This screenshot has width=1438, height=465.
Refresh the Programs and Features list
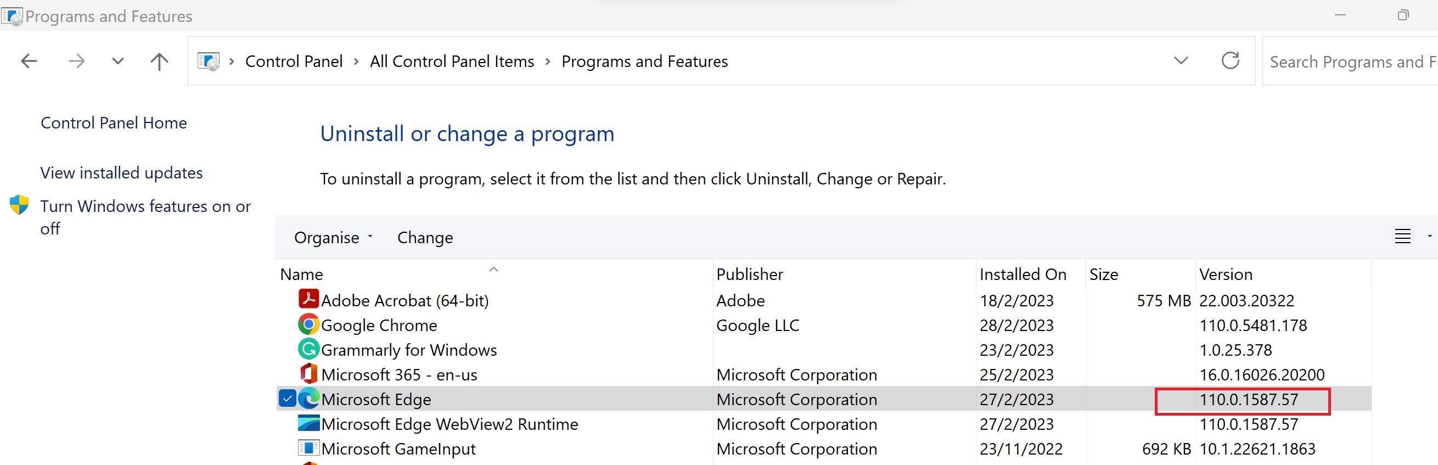[1231, 60]
